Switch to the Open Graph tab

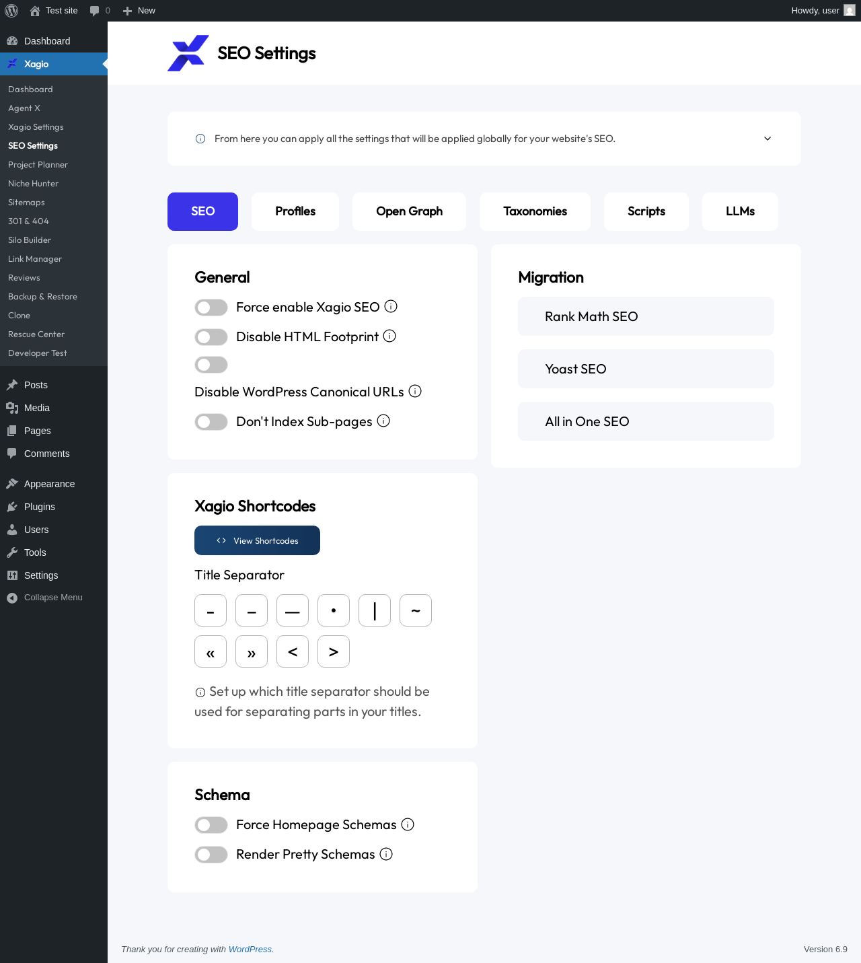click(409, 211)
